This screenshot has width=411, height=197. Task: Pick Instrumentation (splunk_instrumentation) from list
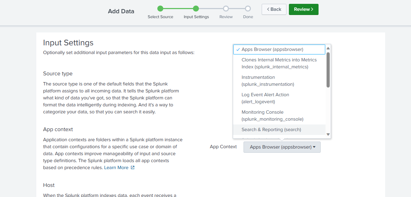click(x=268, y=81)
